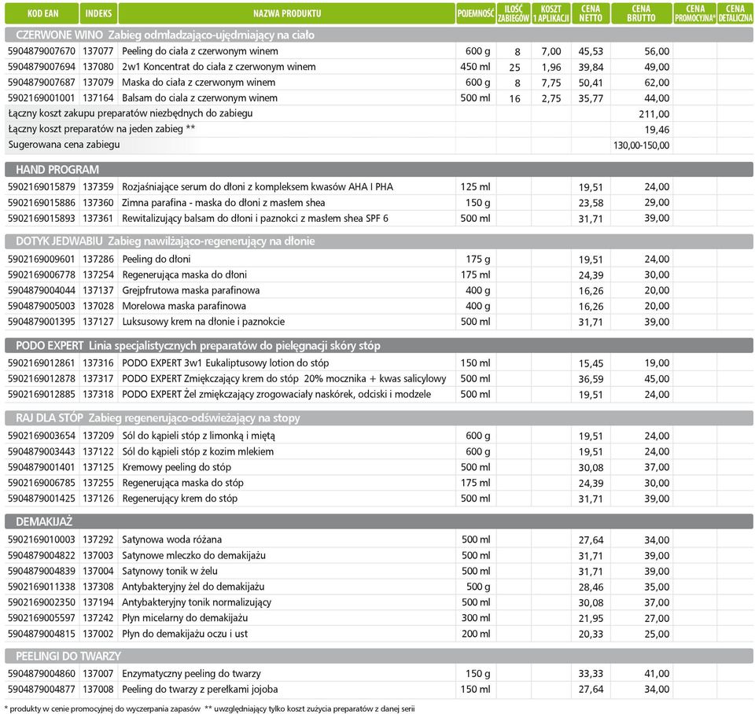Click EAN code 5904879007694
755x714 pixels.
42,67
